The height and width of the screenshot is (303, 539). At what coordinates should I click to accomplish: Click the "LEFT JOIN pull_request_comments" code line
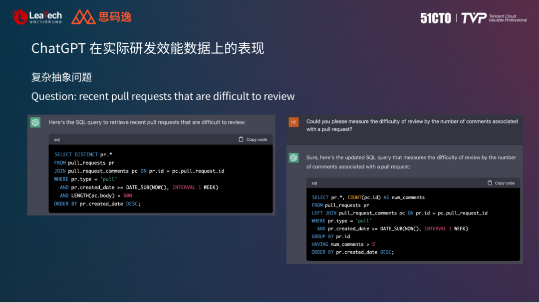pyautogui.click(x=399, y=213)
